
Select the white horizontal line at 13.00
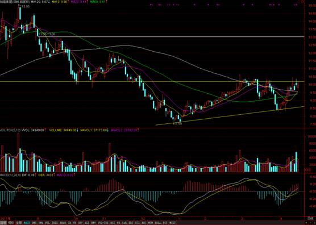(171, 37)
